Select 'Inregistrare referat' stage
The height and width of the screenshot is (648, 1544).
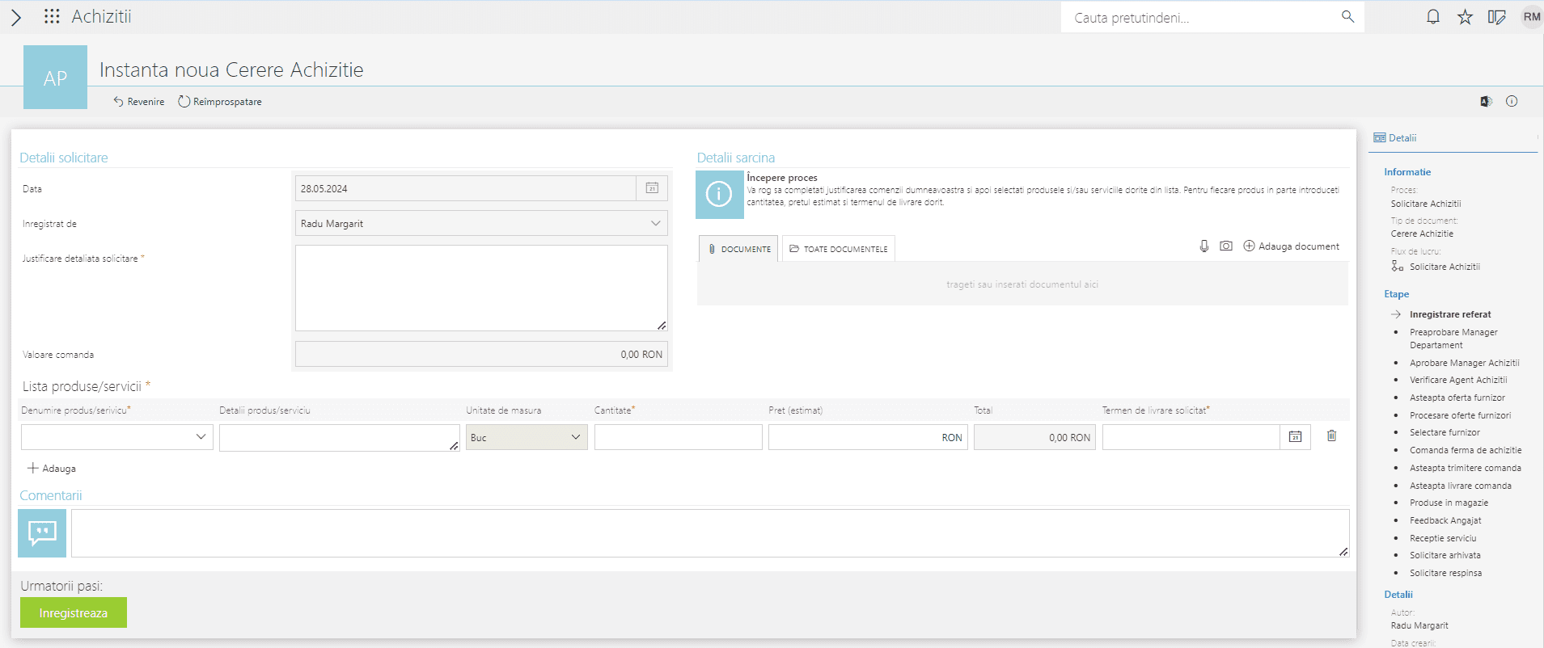click(1450, 314)
